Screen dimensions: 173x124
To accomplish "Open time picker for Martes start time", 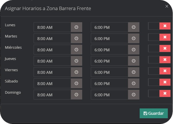I will [76, 38].
